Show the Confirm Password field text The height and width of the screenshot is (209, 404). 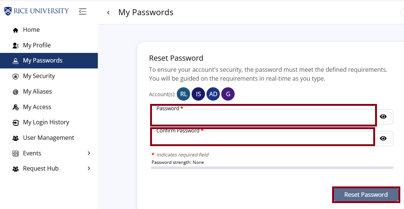[x=383, y=138]
